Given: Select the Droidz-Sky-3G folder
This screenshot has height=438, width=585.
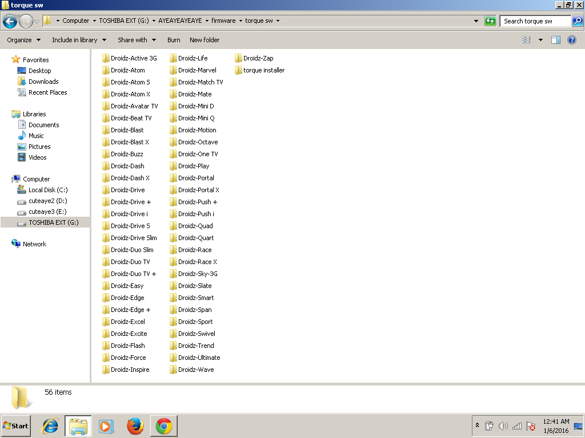Looking at the screenshot, I should tap(193, 274).
